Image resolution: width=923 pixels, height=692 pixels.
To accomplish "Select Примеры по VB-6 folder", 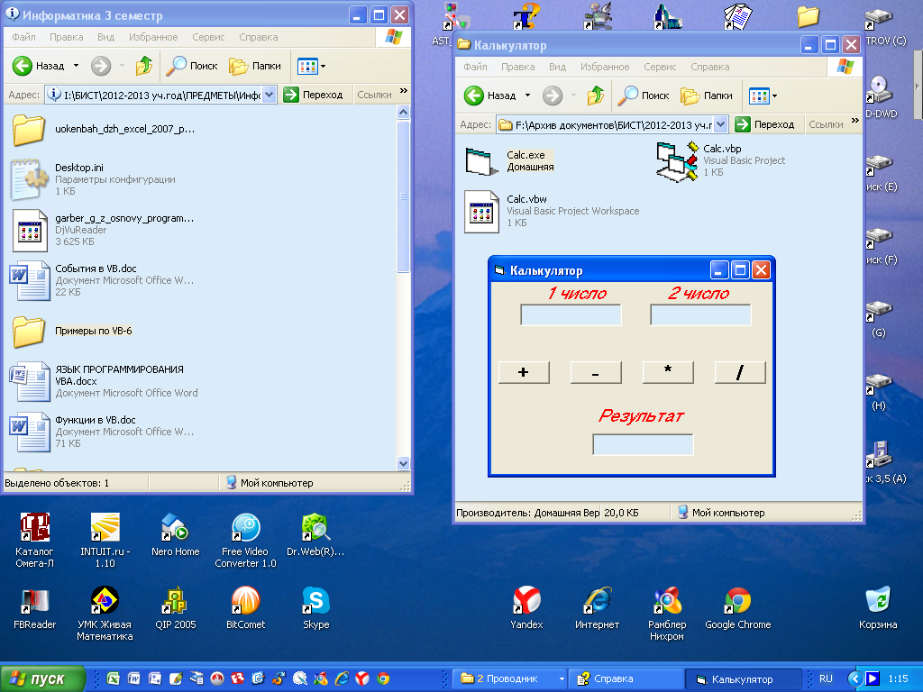I will coord(73,331).
